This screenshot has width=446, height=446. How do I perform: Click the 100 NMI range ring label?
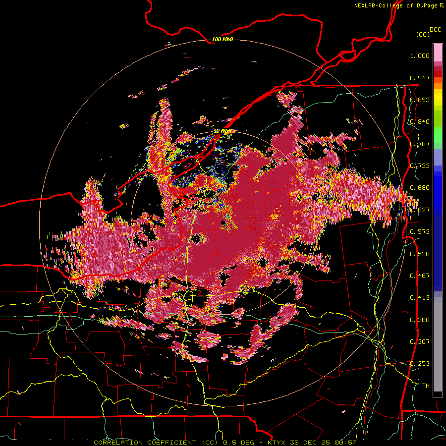point(223,39)
